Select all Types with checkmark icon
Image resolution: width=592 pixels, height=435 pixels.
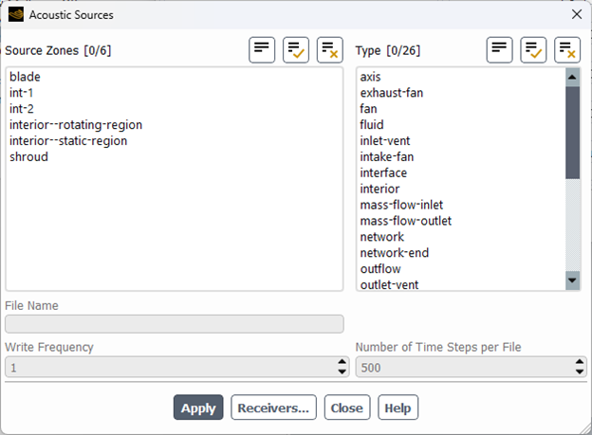(x=533, y=50)
